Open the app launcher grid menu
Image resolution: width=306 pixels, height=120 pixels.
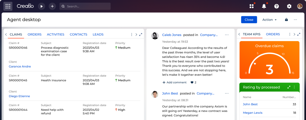(8, 6)
